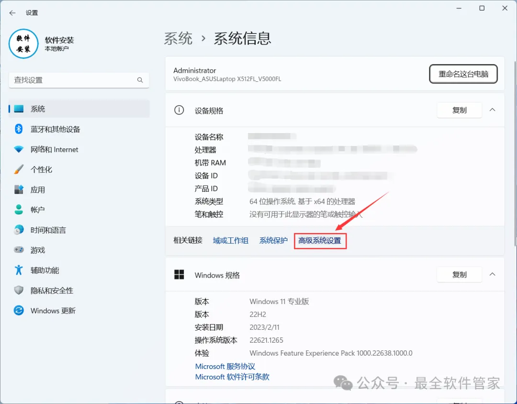Click the 帐户 person icon

(19, 210)
